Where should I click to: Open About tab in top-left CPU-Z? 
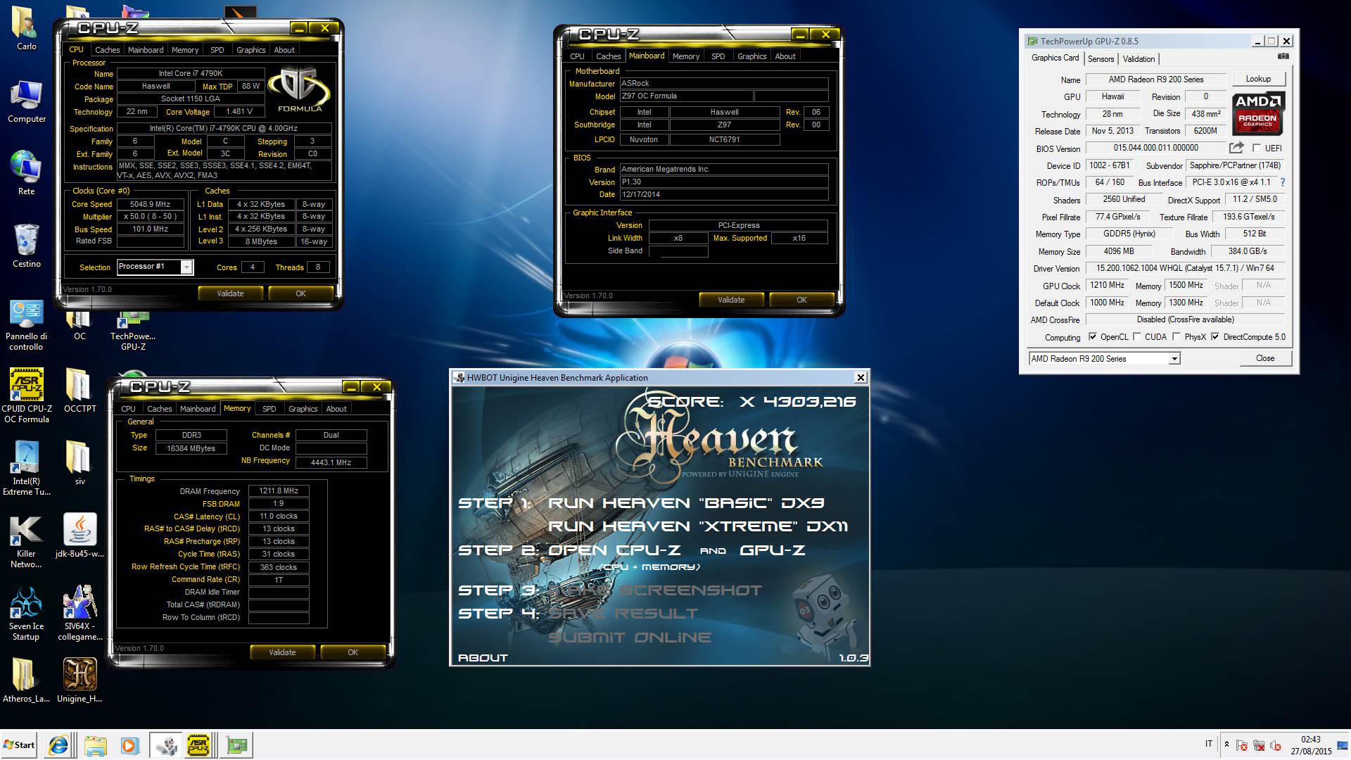point(284,50)
